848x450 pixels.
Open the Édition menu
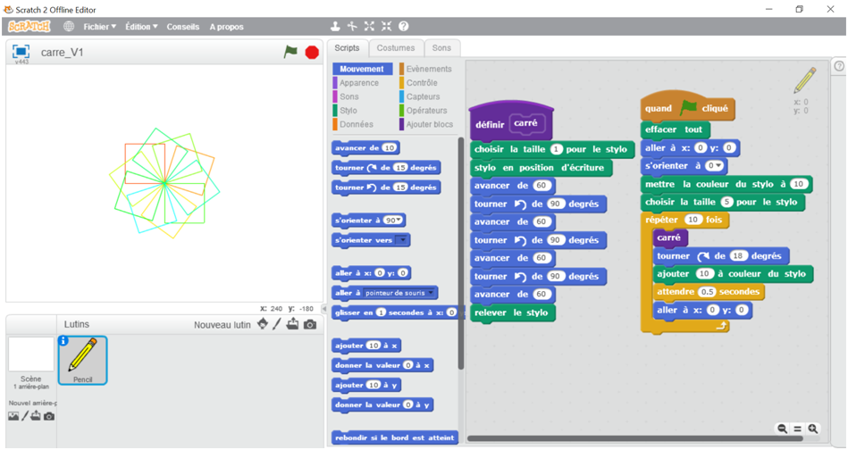pos(141,27)
